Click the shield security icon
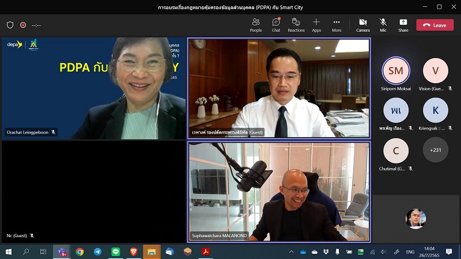 click(10, 25)
